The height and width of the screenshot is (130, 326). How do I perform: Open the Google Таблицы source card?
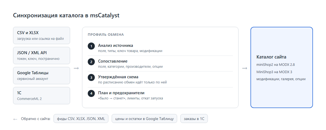pos(42,76)
